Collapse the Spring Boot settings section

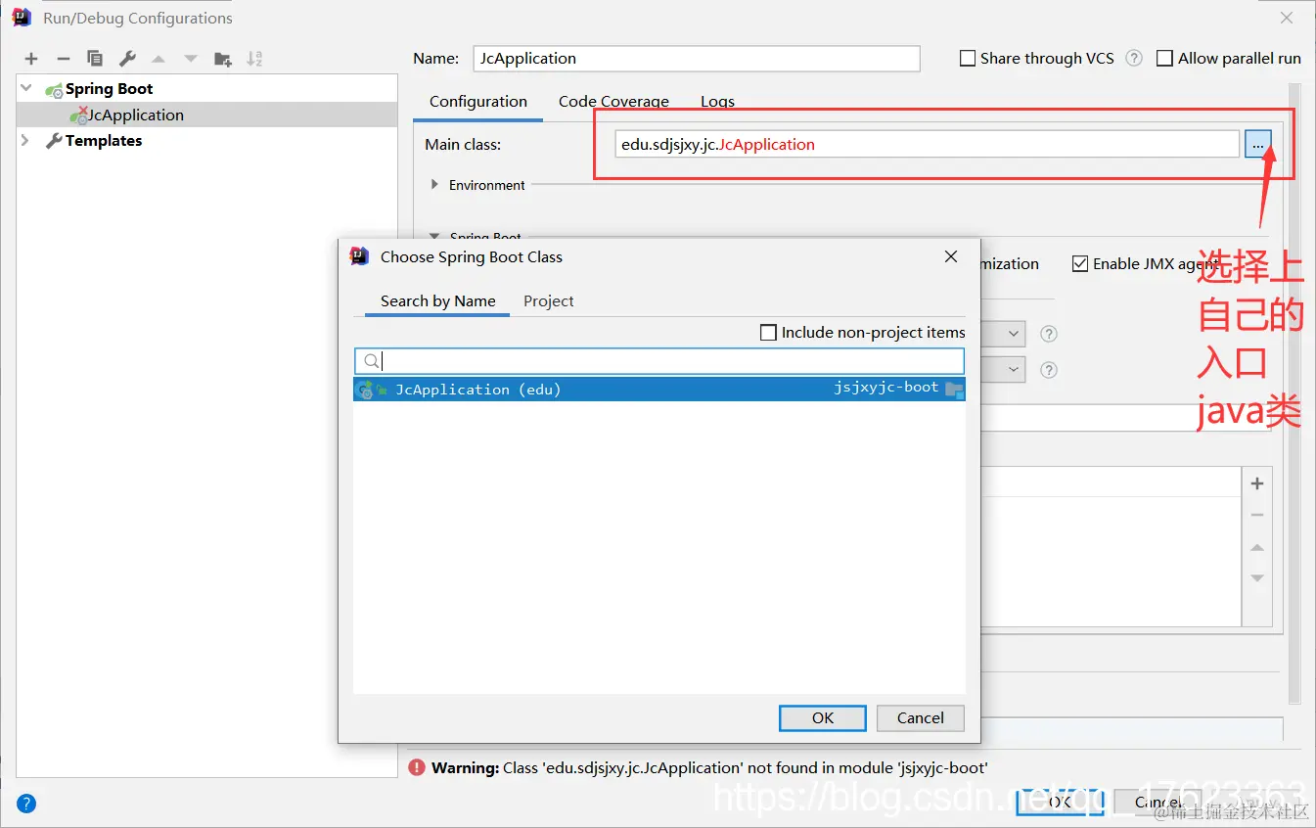coord(435,236)
